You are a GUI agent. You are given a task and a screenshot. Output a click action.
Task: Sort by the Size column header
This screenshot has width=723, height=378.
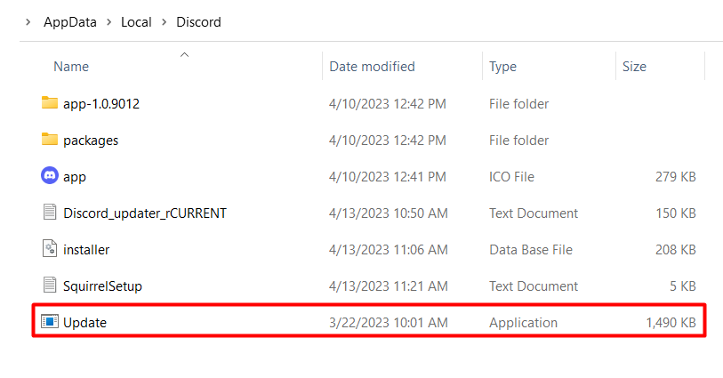634,67
